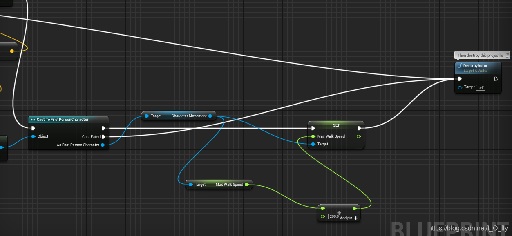Select the SET node title

[336, 125]
